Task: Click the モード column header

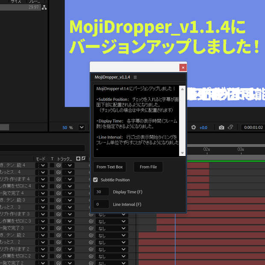Action: click(41, 159)
